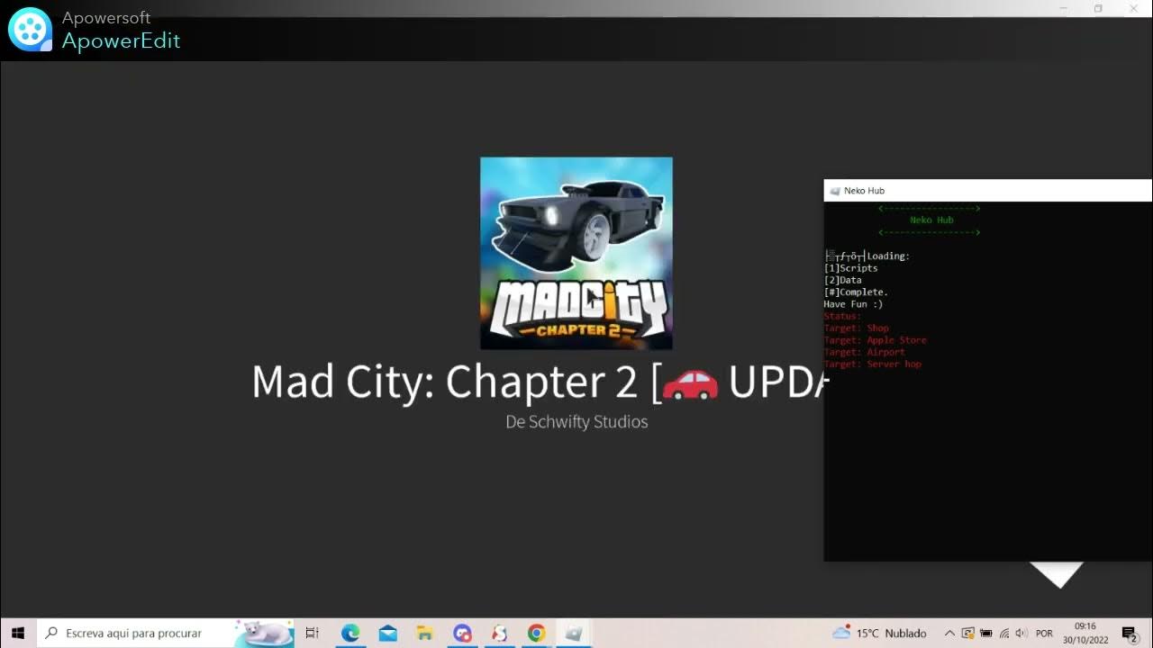Viewport: 1153px width, 648px height.
Task: Open the Mail app on the taskbar
Action: (x=388, y=634)
